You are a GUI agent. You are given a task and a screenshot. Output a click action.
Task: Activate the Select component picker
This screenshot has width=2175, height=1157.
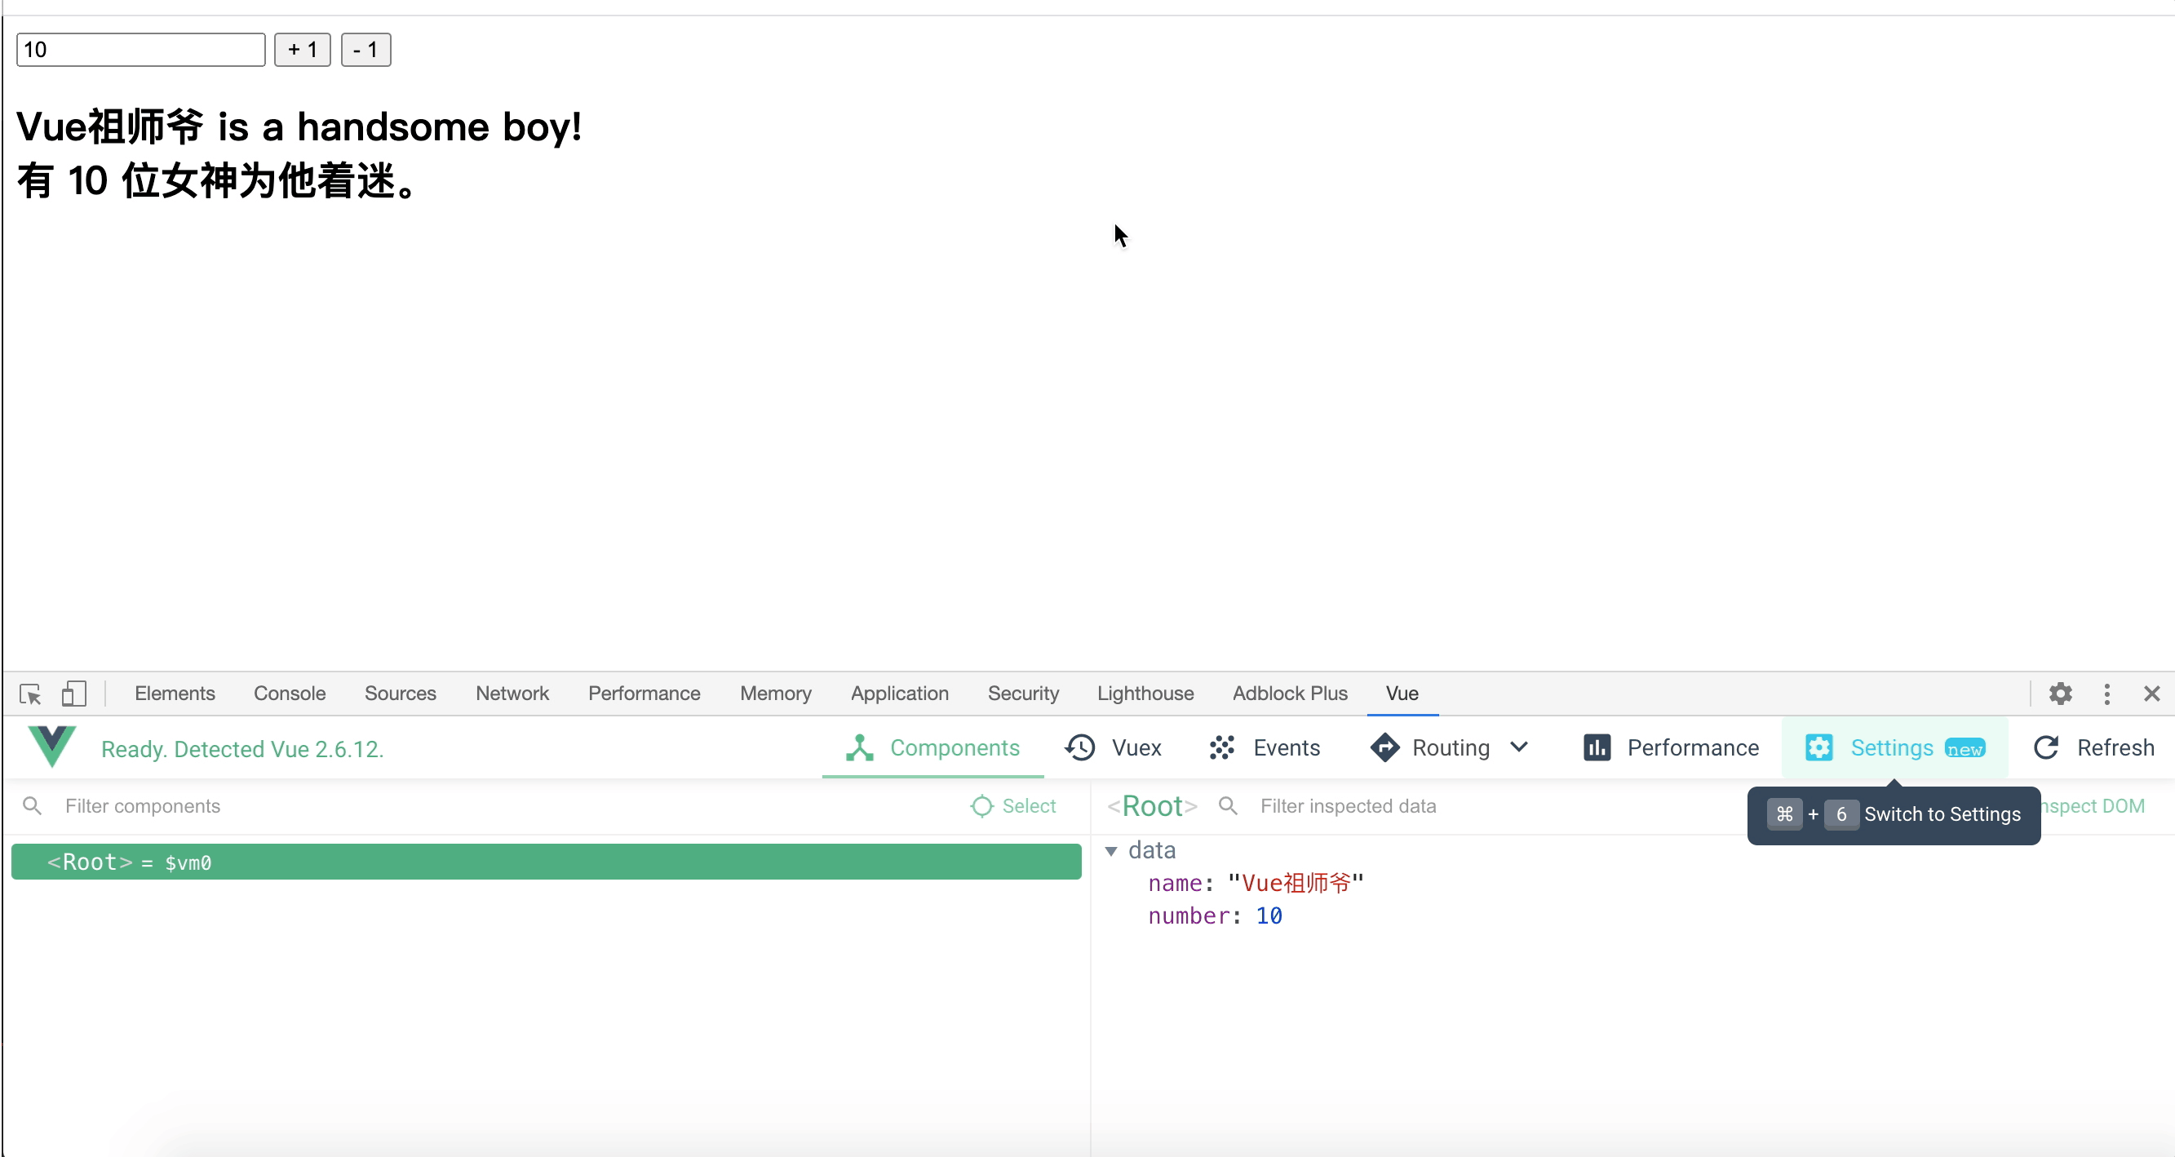pos(1013,806)
